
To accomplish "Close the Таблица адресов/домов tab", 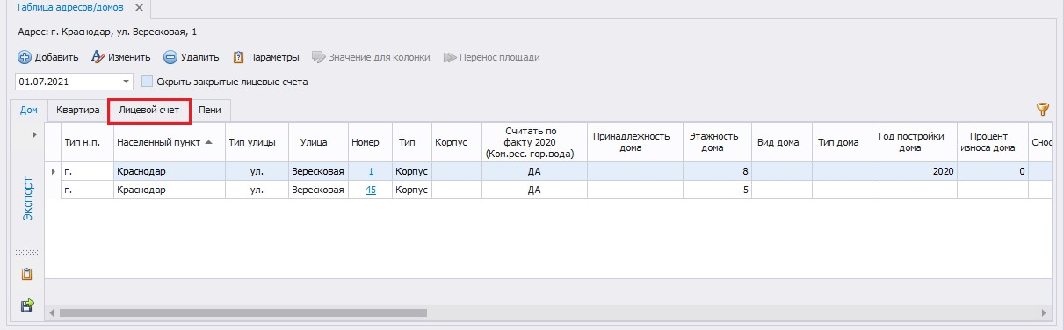I will point(139,7).
